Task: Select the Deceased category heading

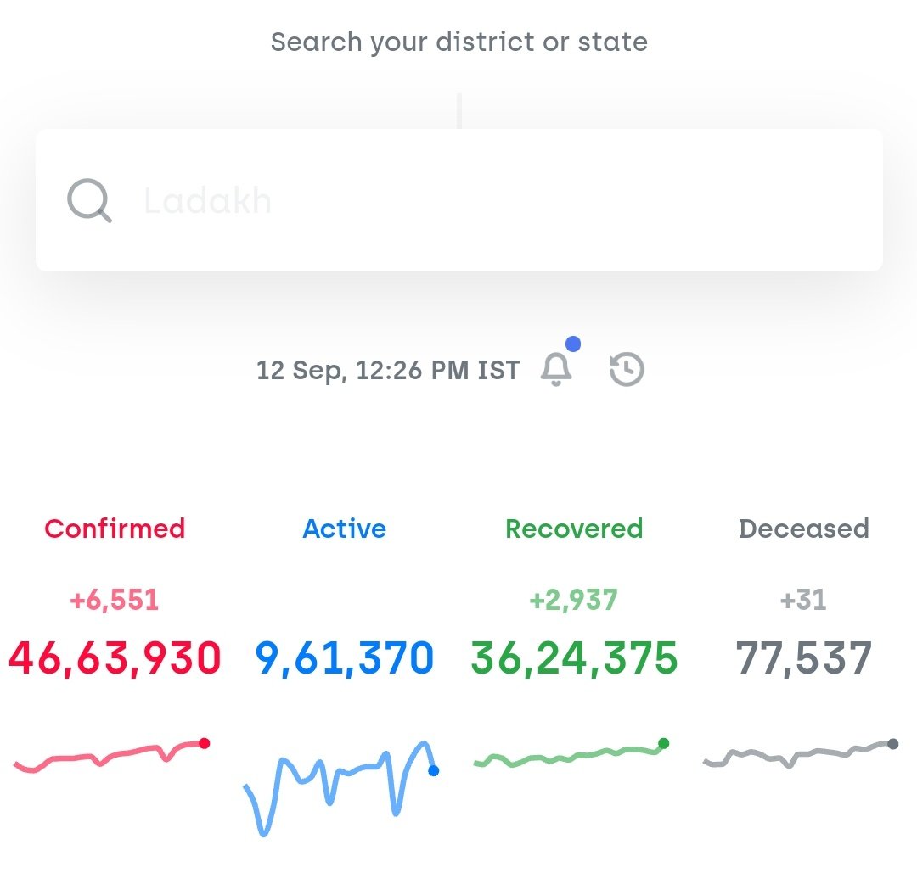Action: click(803, 529)
